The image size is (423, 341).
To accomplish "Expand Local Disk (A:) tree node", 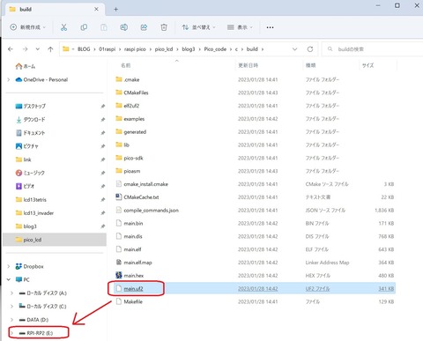I will tap(11, 293).
